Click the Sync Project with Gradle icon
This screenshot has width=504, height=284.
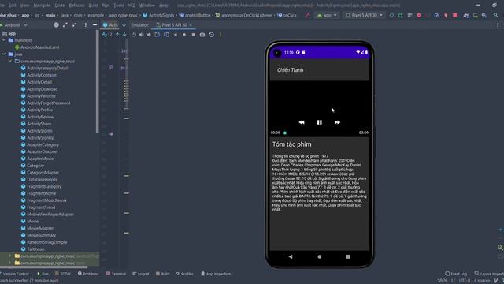[466, 15]
